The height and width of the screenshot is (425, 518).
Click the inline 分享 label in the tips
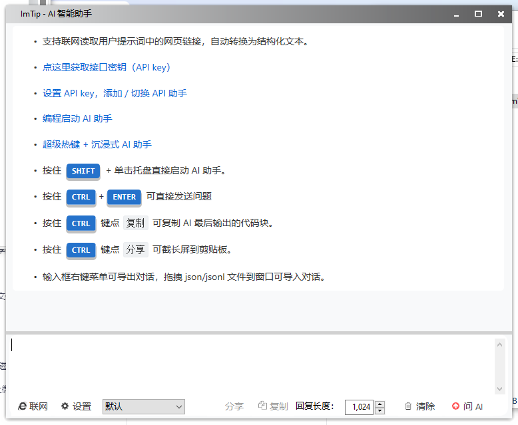click(135, 249)
